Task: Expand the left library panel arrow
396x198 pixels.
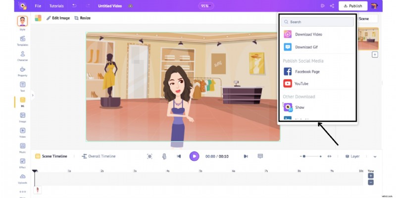Action: 33,96
